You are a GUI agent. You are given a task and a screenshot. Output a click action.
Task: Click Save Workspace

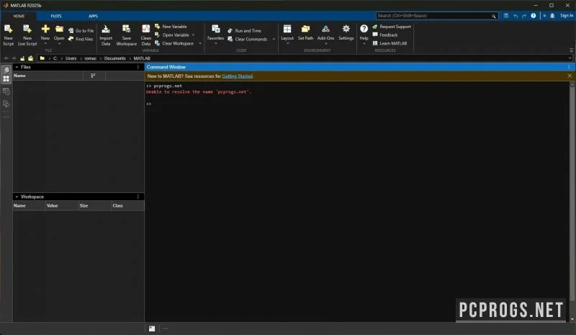point(127,35)
